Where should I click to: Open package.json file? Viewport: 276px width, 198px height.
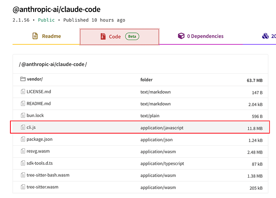pyautogui.click(x=40, y=139)
